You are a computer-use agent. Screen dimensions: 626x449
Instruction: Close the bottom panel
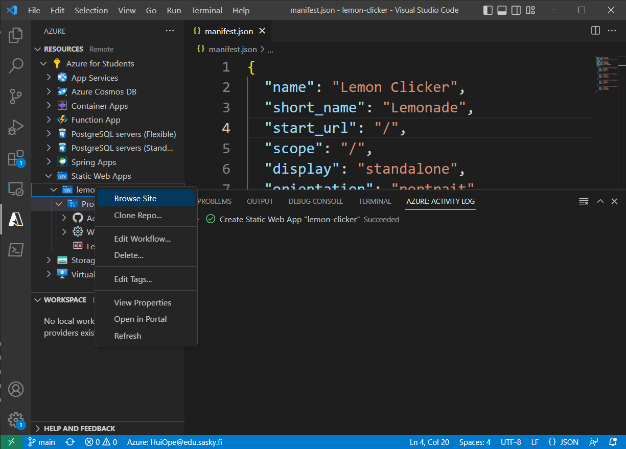pyautogui.click(x=615, y=201)
